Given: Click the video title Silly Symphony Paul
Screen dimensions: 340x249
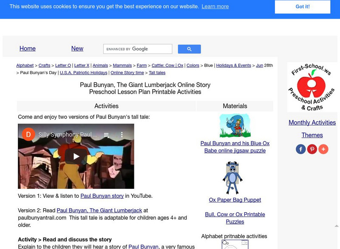Looking at the screenshot, I should pos(68,135).
